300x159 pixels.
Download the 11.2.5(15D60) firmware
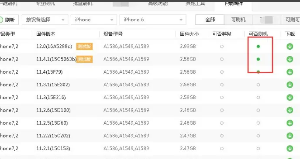coord(290,123)
